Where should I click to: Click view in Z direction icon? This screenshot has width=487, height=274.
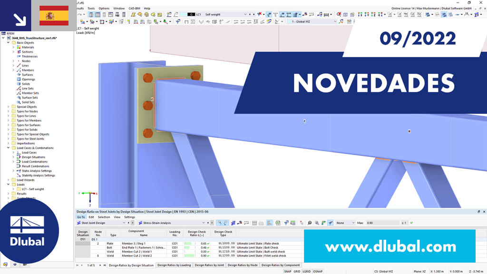tap(373, 14)
